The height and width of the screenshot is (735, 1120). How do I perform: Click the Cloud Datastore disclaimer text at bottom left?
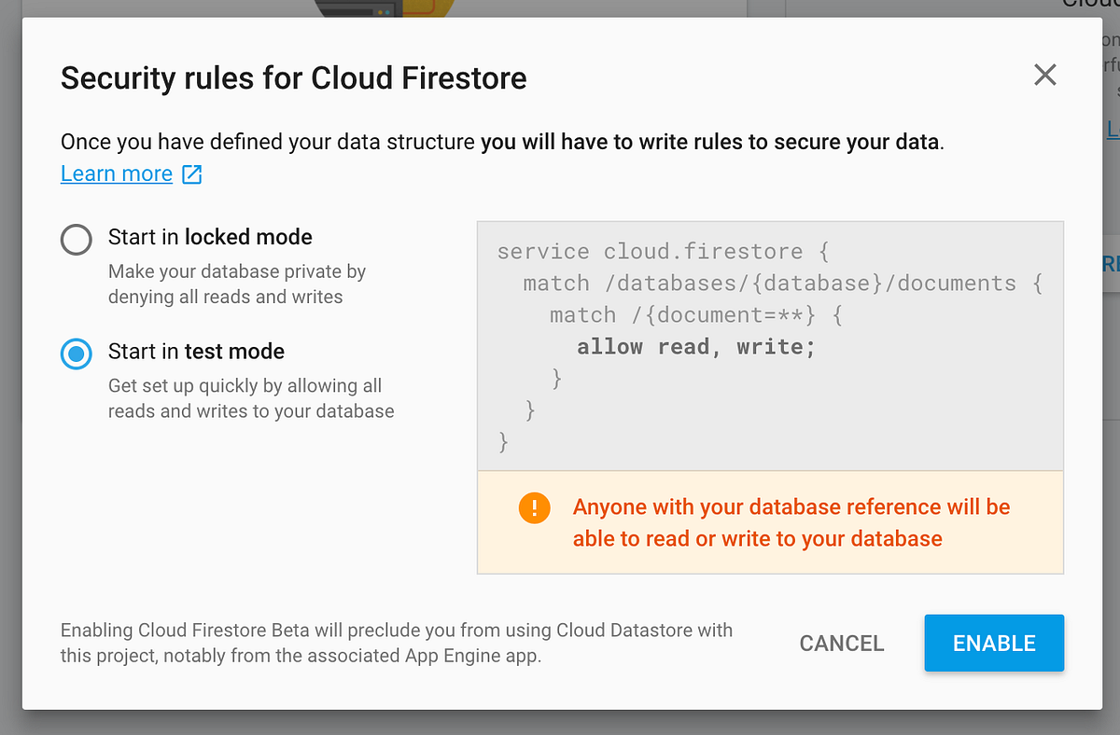396,643
